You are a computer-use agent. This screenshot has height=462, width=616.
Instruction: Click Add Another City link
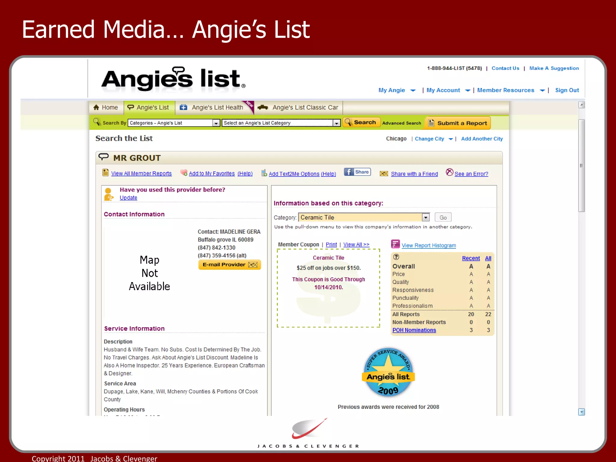(x=482, y=139)
